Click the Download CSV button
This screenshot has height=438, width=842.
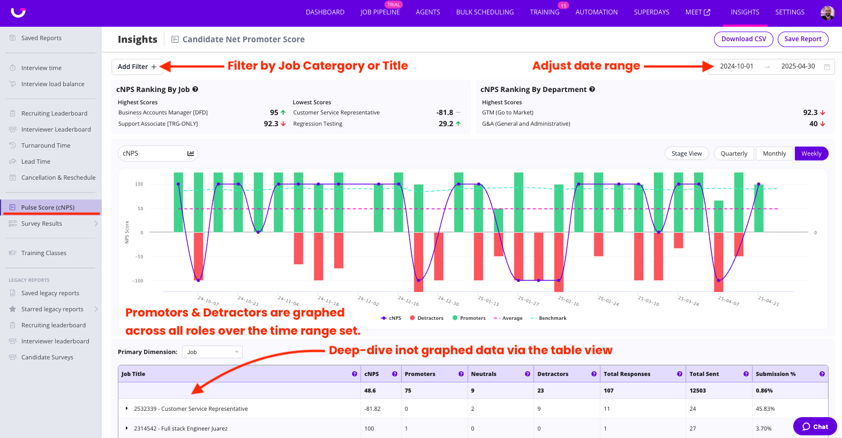(x=744, y=39)
